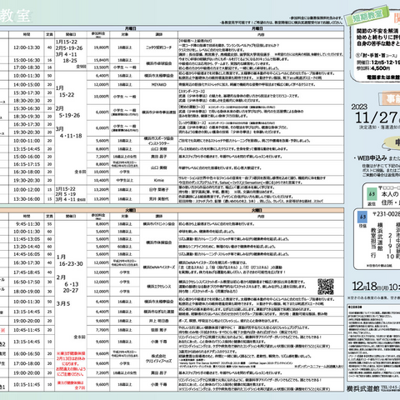This screenshot has height=400, width=400.
Task: Click the 2023 year label
Action: 359,107
